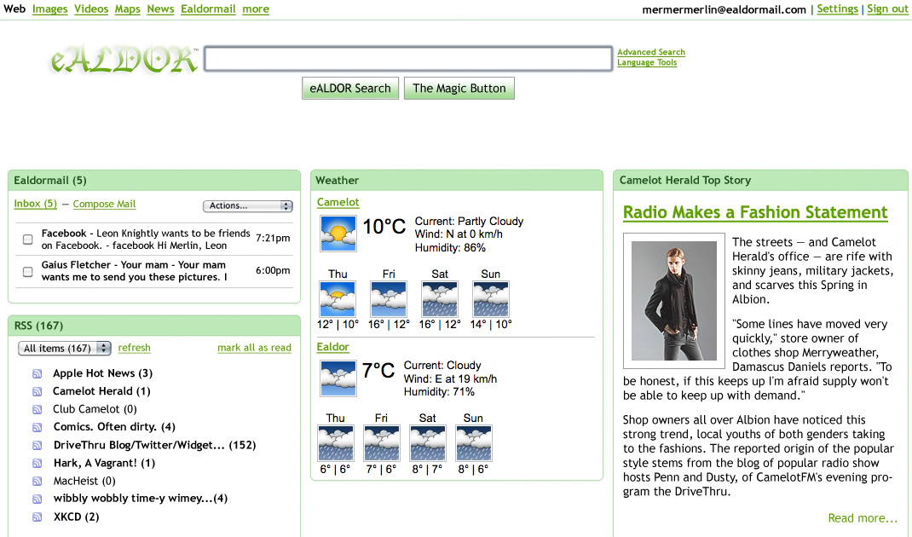Viewport: 912px width, 537px height.
Task: Click the RSS icon beside Hark, A Vagrant!
Action: [38, 464]
